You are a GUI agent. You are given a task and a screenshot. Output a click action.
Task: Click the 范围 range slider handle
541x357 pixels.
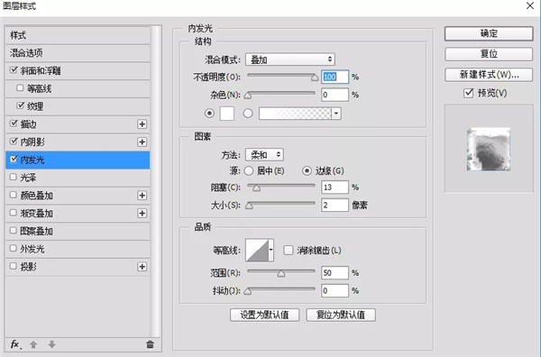coord(281,274)
